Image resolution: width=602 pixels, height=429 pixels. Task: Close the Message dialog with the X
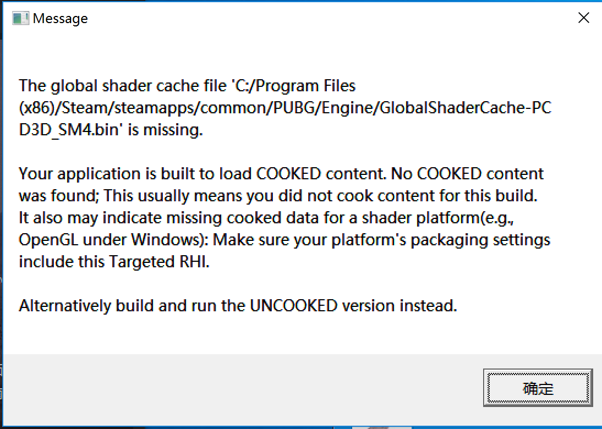[x=584, y=18]
